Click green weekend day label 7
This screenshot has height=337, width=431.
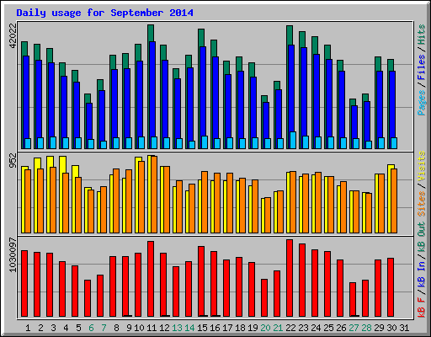pyautogui.click(x=104, y=328)
